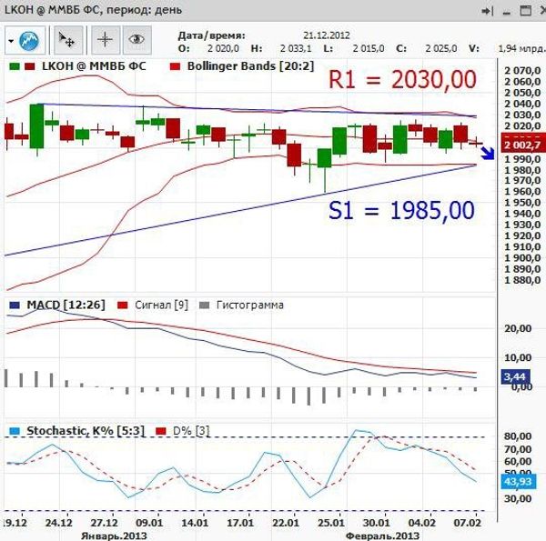Select the LKOH @ ММВБ ФС legend label
Image resolution: width=546 pixels, height=541 pixels.
94,66
